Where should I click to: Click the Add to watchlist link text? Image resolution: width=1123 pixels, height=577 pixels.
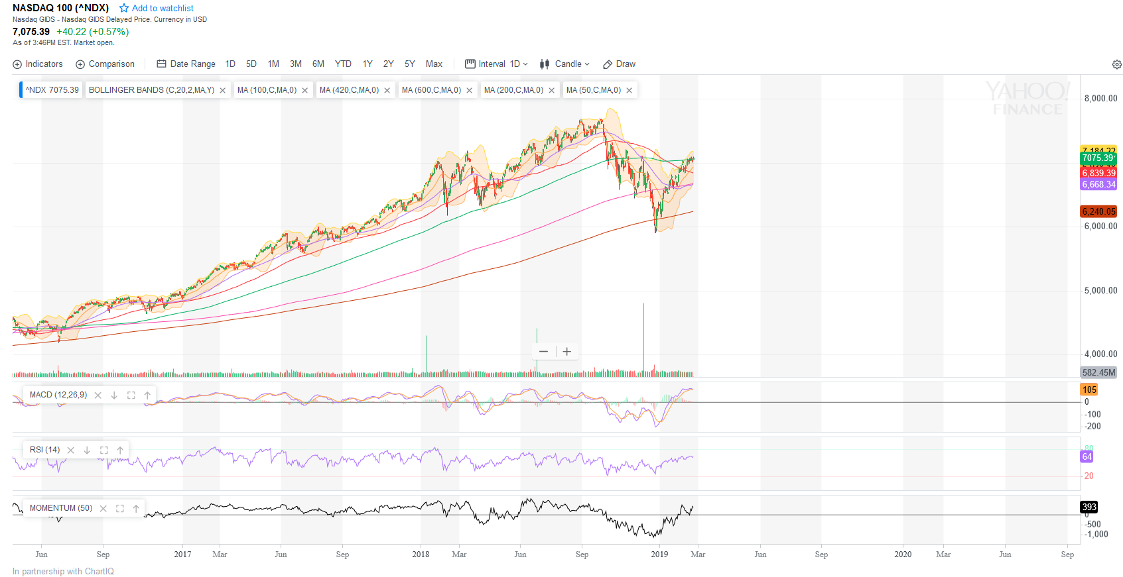[x=163, y=9]
